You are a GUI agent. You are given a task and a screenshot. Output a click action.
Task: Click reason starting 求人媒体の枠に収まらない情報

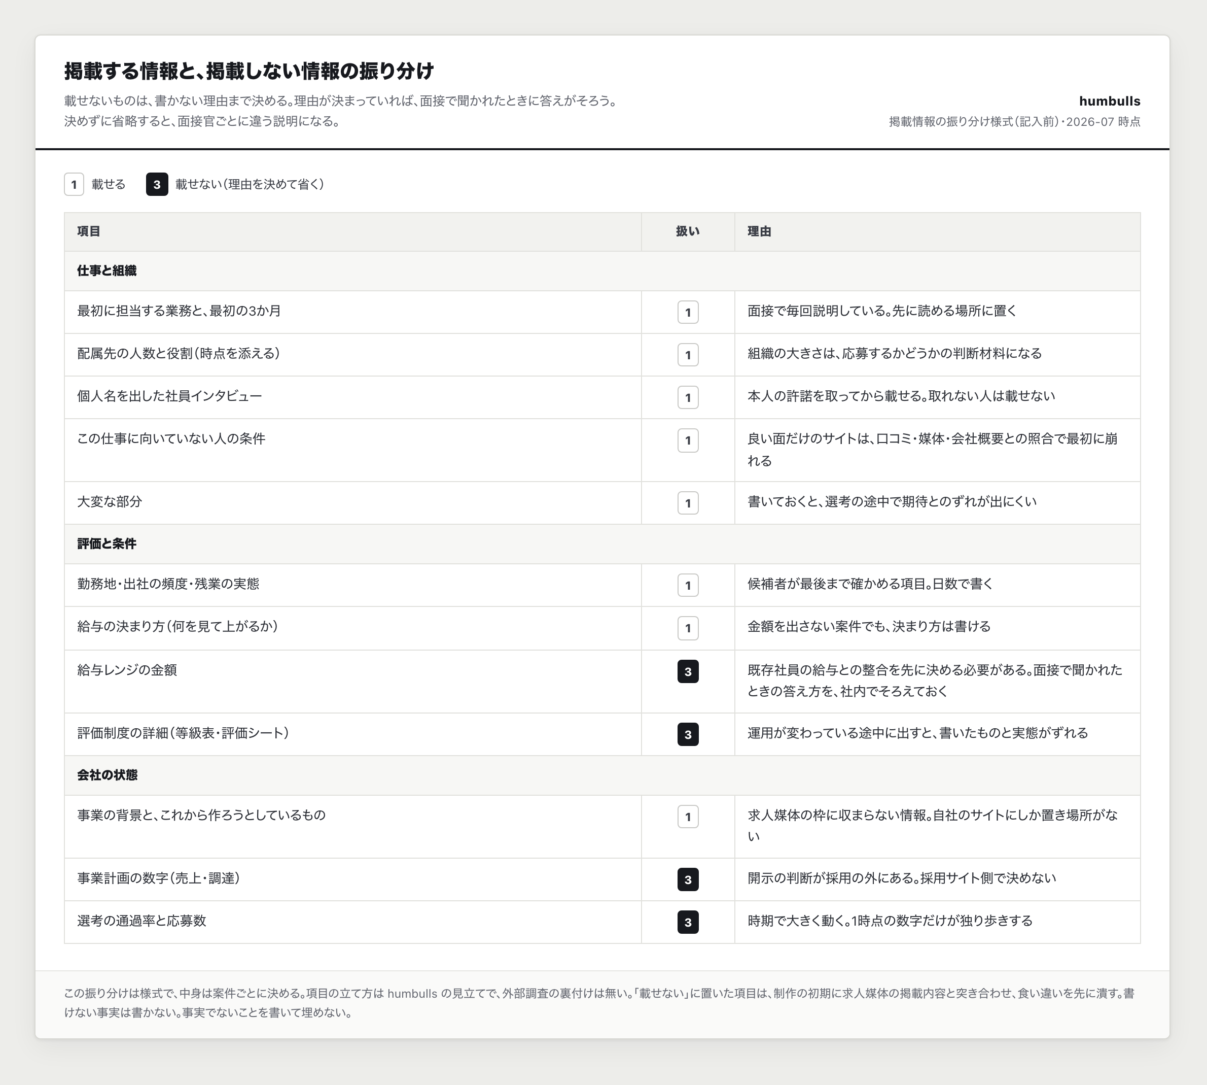tap(932, 826)
